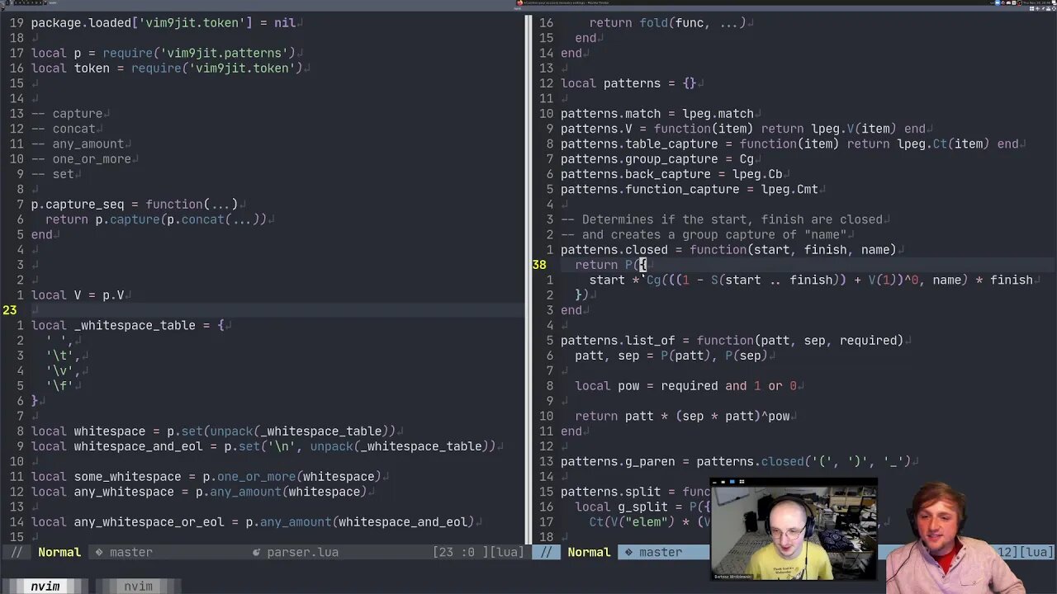
Task: Click 'return patt * (sep * patt)^pow' line
Action: 682,417
